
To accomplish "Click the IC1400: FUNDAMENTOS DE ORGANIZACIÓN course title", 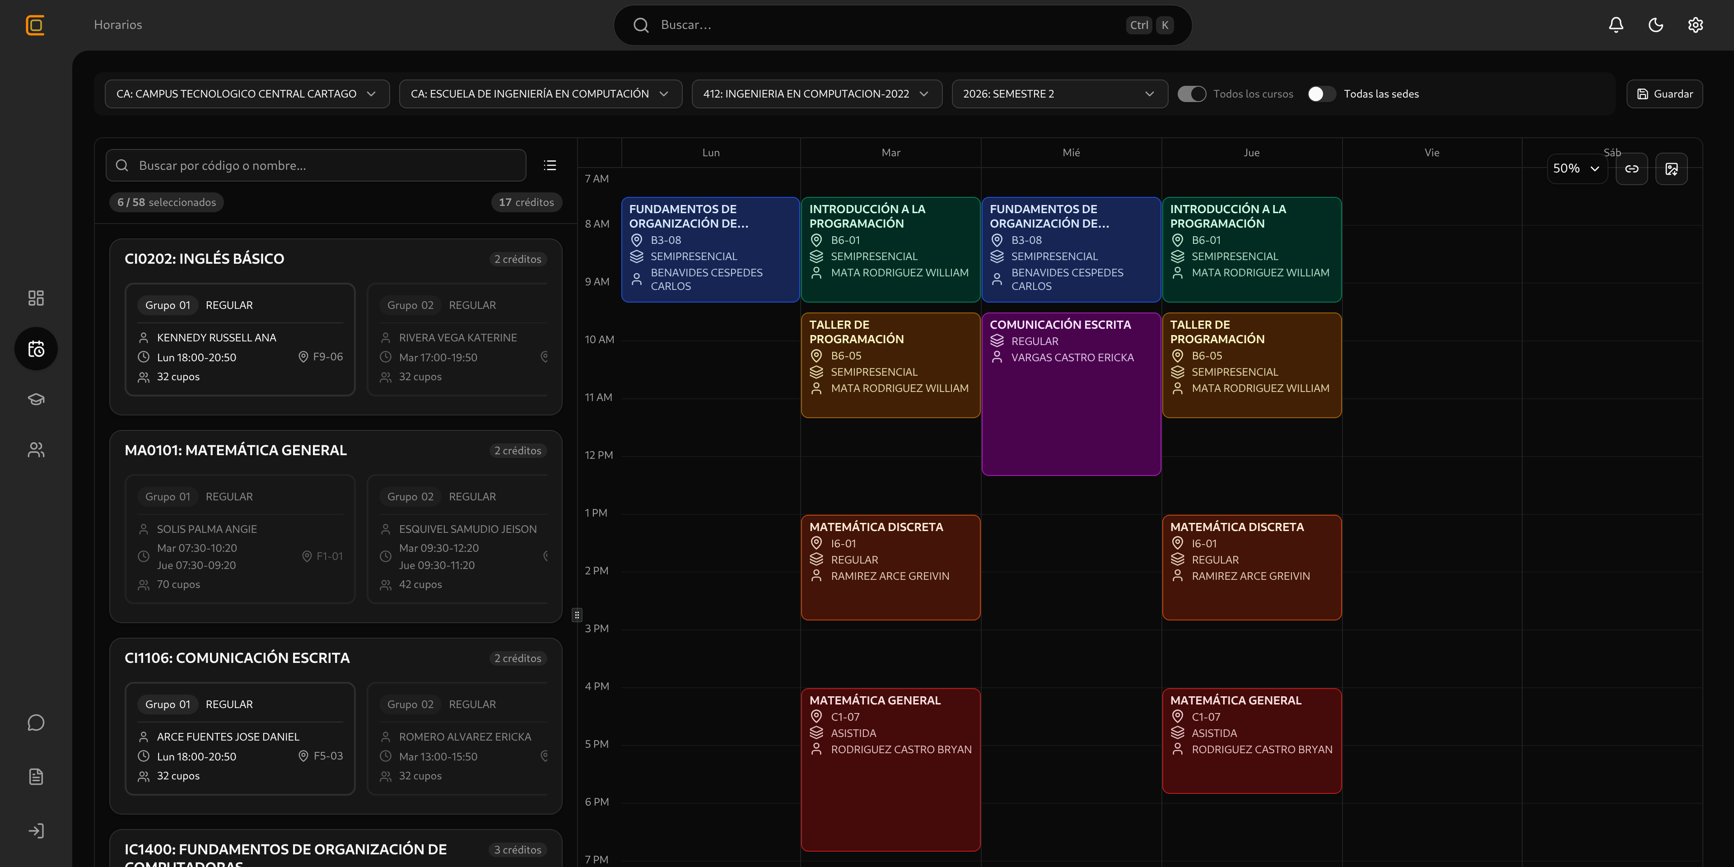I will [285, 853].
